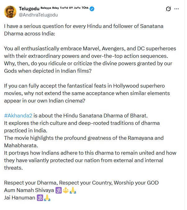Click folded hands emoji after Aum Namah Shivaya
The image size is (187, 210).
click(73, 190)
